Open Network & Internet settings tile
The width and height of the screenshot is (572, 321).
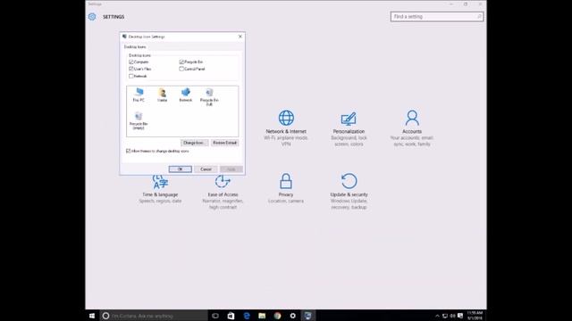286,128
